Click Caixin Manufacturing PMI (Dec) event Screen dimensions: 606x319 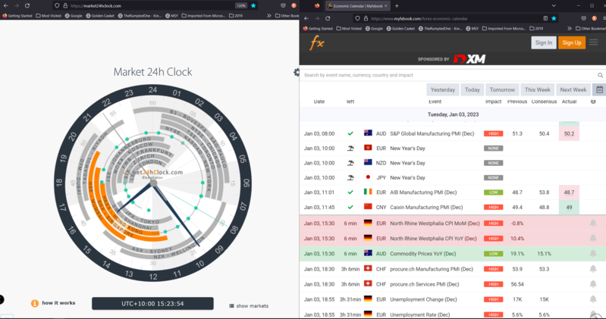(426, 207)
